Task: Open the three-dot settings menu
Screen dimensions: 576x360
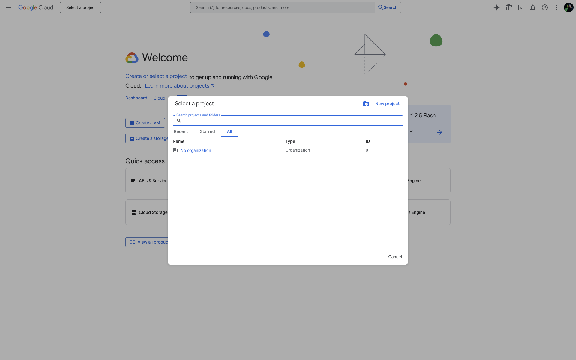Action: point(557,7)
